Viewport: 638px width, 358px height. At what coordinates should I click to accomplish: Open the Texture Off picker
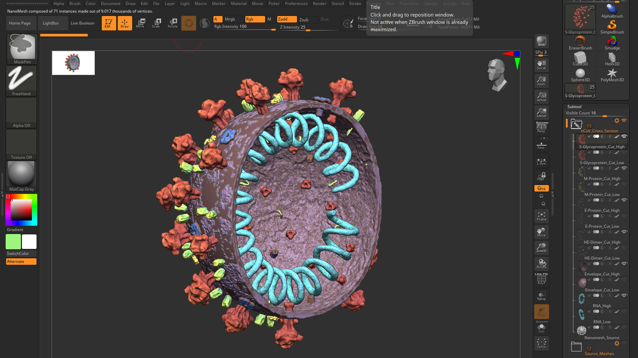click(21, 144)
